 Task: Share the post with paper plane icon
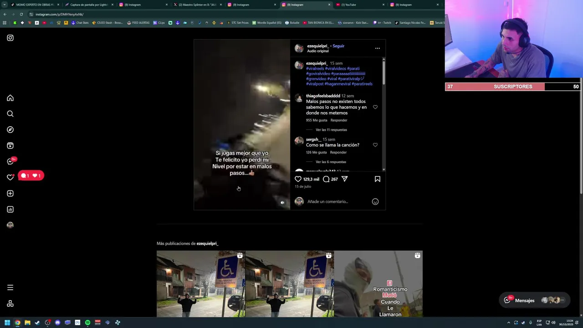(344, 179)
